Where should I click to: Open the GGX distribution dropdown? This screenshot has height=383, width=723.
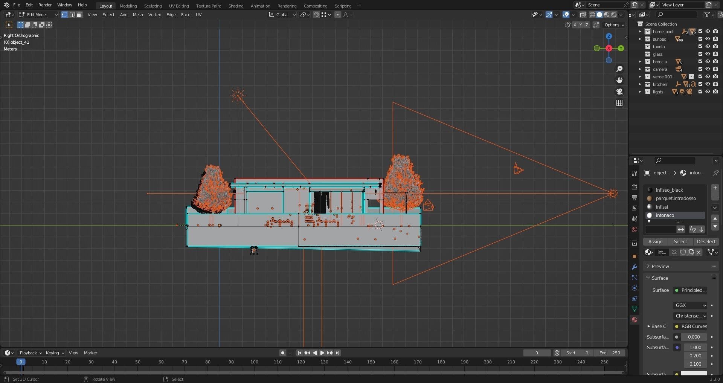pos(690,305)
